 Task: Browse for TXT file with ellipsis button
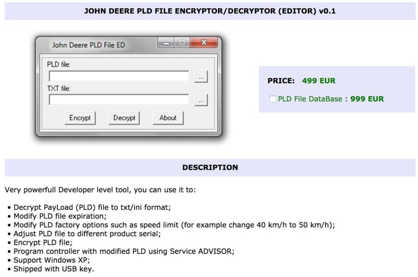(201, 100)
